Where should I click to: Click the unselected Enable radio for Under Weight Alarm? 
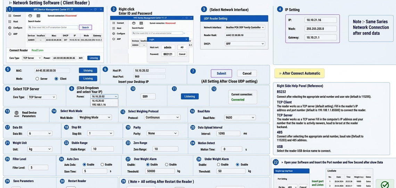click(218, 164)
